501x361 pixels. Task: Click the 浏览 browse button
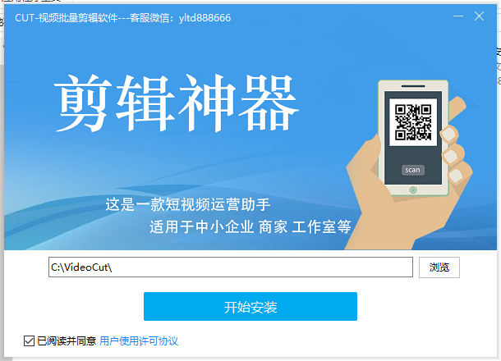pyautogui.click(x=439, y=267)
